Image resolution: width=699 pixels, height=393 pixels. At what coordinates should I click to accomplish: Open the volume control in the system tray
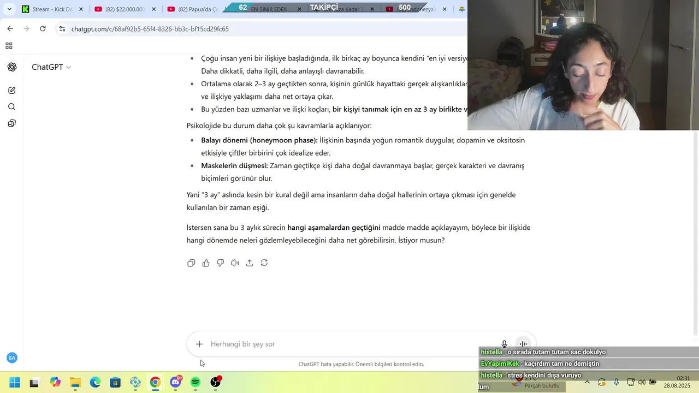642,382
